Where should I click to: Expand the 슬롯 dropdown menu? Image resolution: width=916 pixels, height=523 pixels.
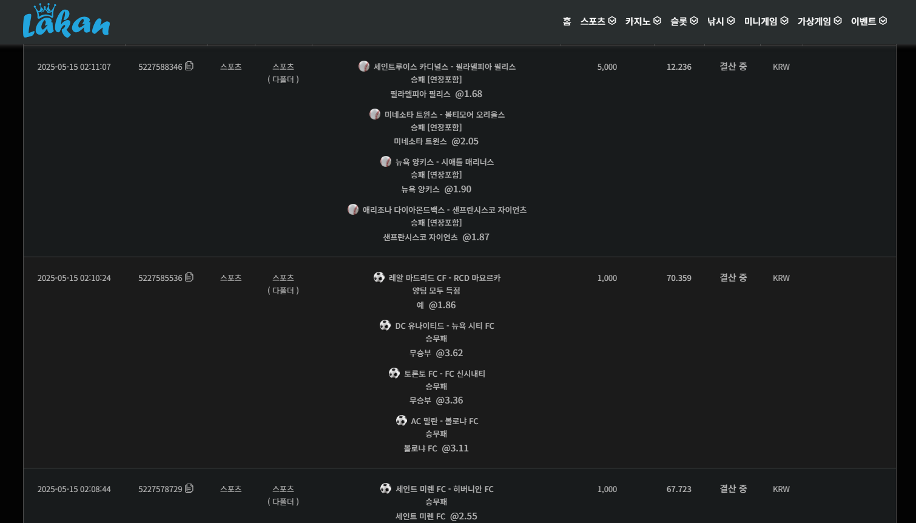click(694, 21)
